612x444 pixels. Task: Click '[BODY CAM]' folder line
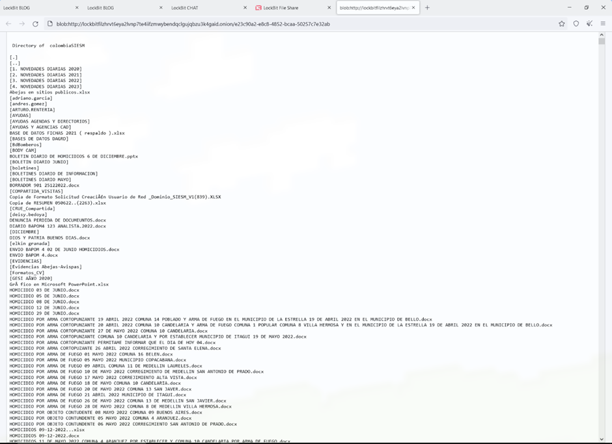(23, 150)
